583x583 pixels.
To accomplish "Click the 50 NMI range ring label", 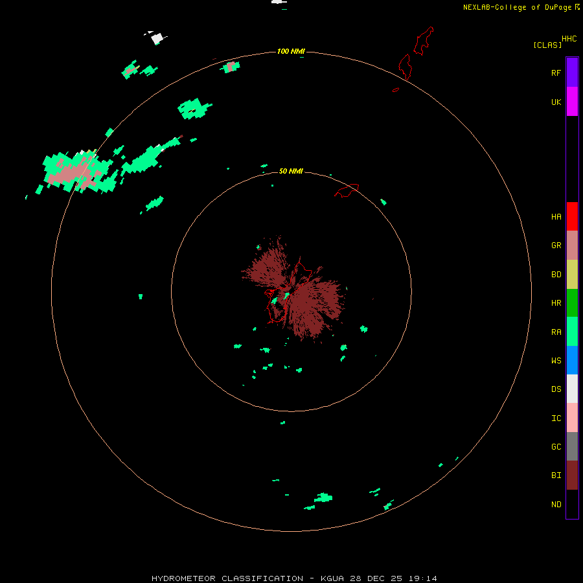I will (x=291, y=171).
